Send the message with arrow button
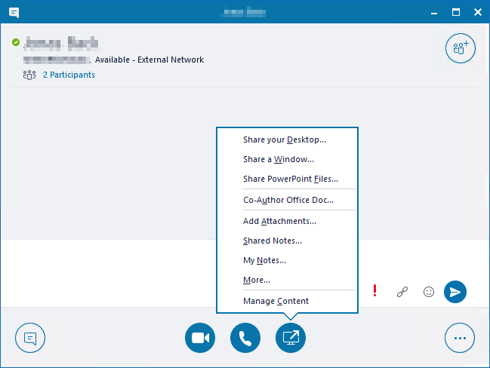490x368 pixels. point(455,292)
